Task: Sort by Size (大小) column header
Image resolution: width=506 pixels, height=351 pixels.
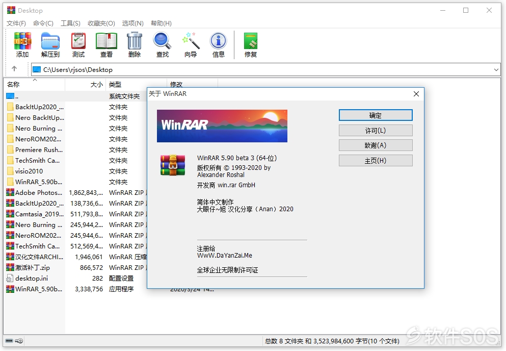Action: 86,84
